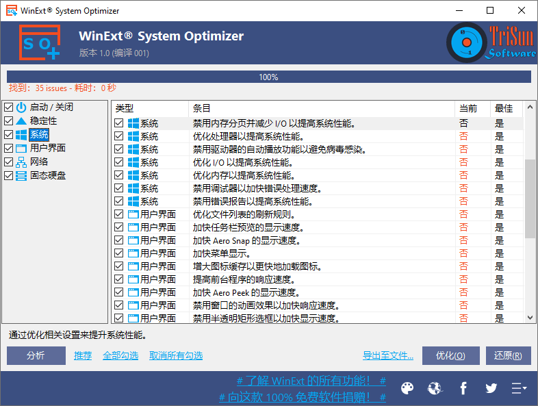Click the list scrollbar down arrow

click(x=530, y=318)
